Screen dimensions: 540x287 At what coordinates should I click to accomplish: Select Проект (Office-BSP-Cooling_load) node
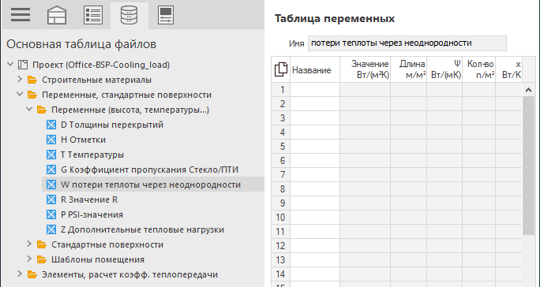[101, 65]
